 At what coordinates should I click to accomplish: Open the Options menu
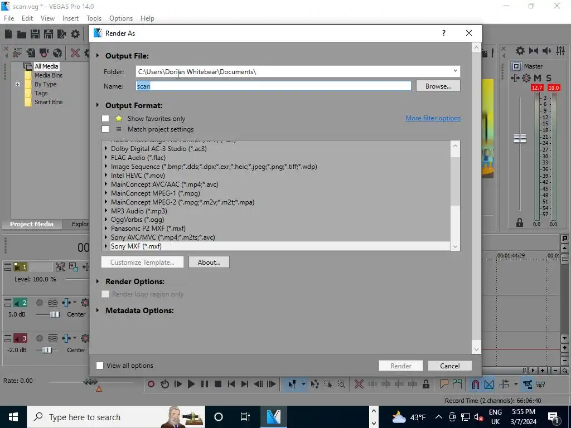121,18
